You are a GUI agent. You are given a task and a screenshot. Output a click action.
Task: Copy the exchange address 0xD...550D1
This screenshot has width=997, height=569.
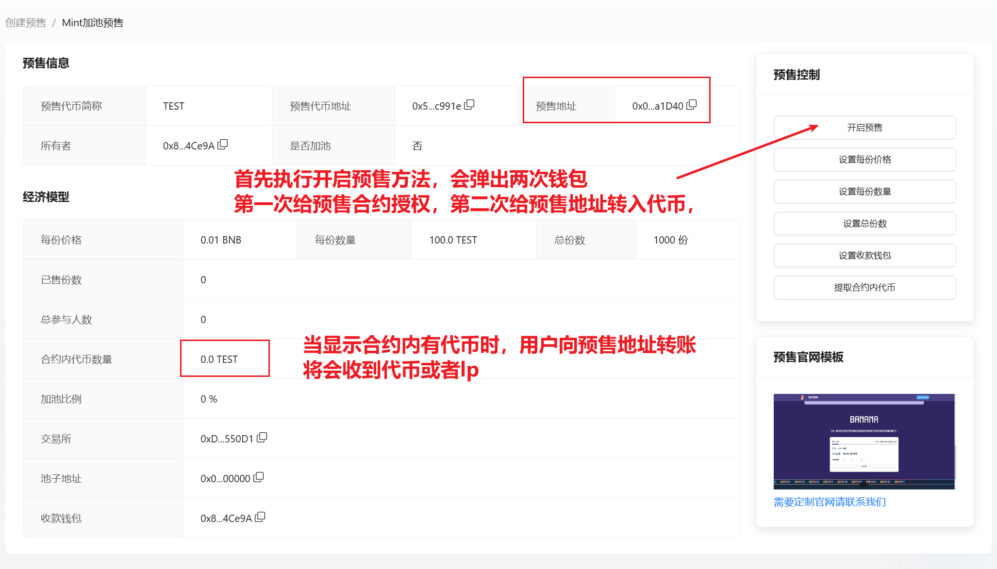(262, 438)
